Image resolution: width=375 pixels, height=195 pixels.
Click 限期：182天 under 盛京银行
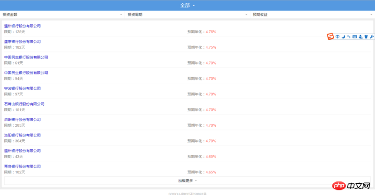(15, 47)
